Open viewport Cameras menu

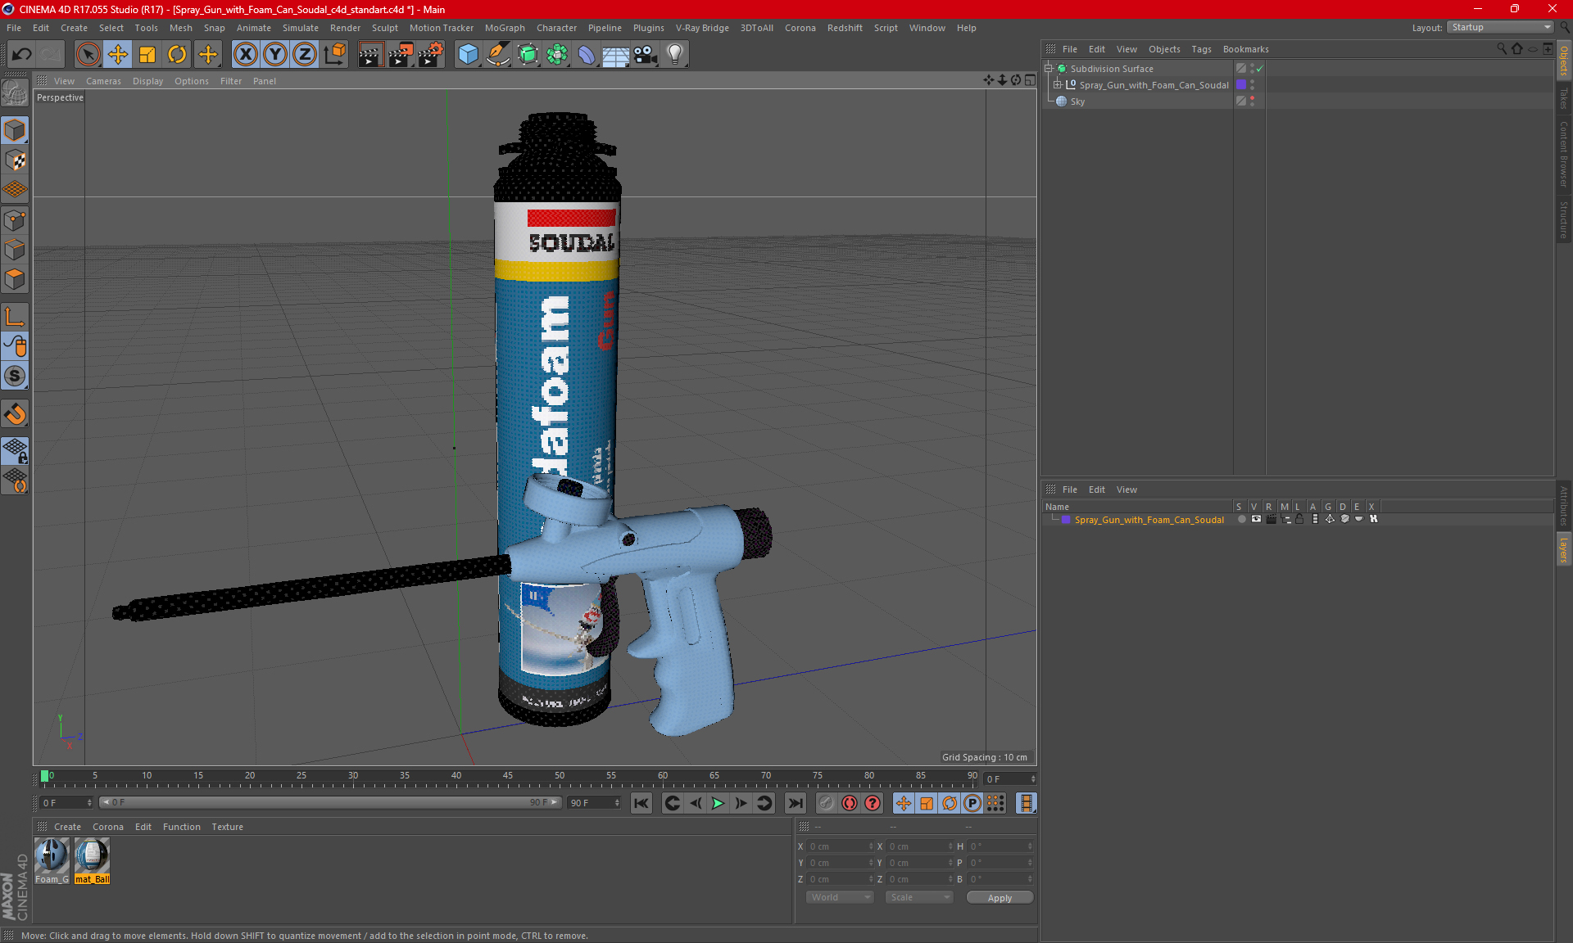point(103,81)
